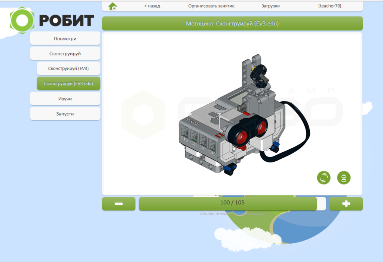Open the 'Загрузки' downloads page
The image size is (383, 262).
[x=270, y=6]
